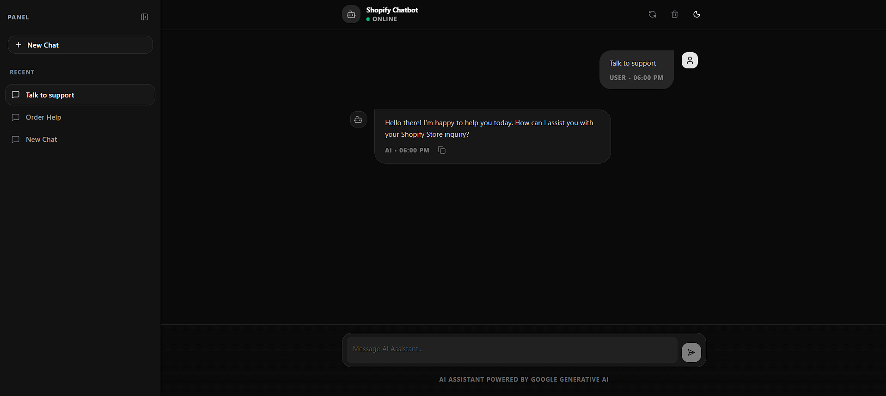
Task: Click the AI 06:00 PM timestamp
Action: [x=407, y=151]
